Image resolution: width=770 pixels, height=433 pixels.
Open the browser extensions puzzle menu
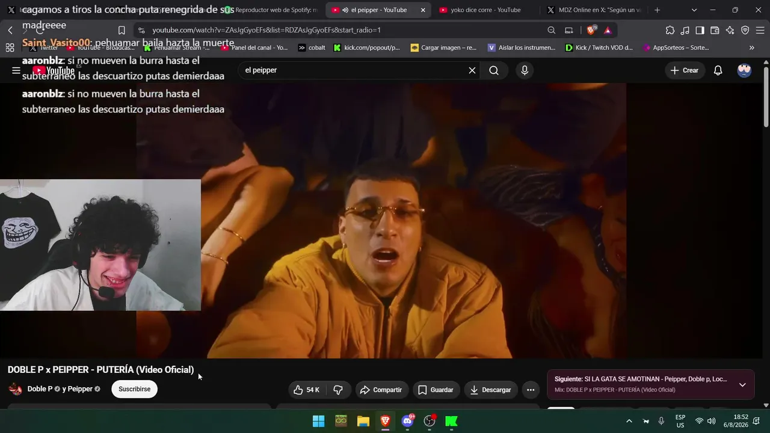[x=670, y=30]
